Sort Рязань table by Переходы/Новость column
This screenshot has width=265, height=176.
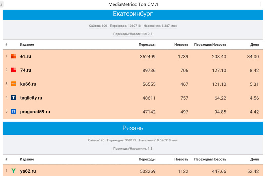[x=210, y=159]
